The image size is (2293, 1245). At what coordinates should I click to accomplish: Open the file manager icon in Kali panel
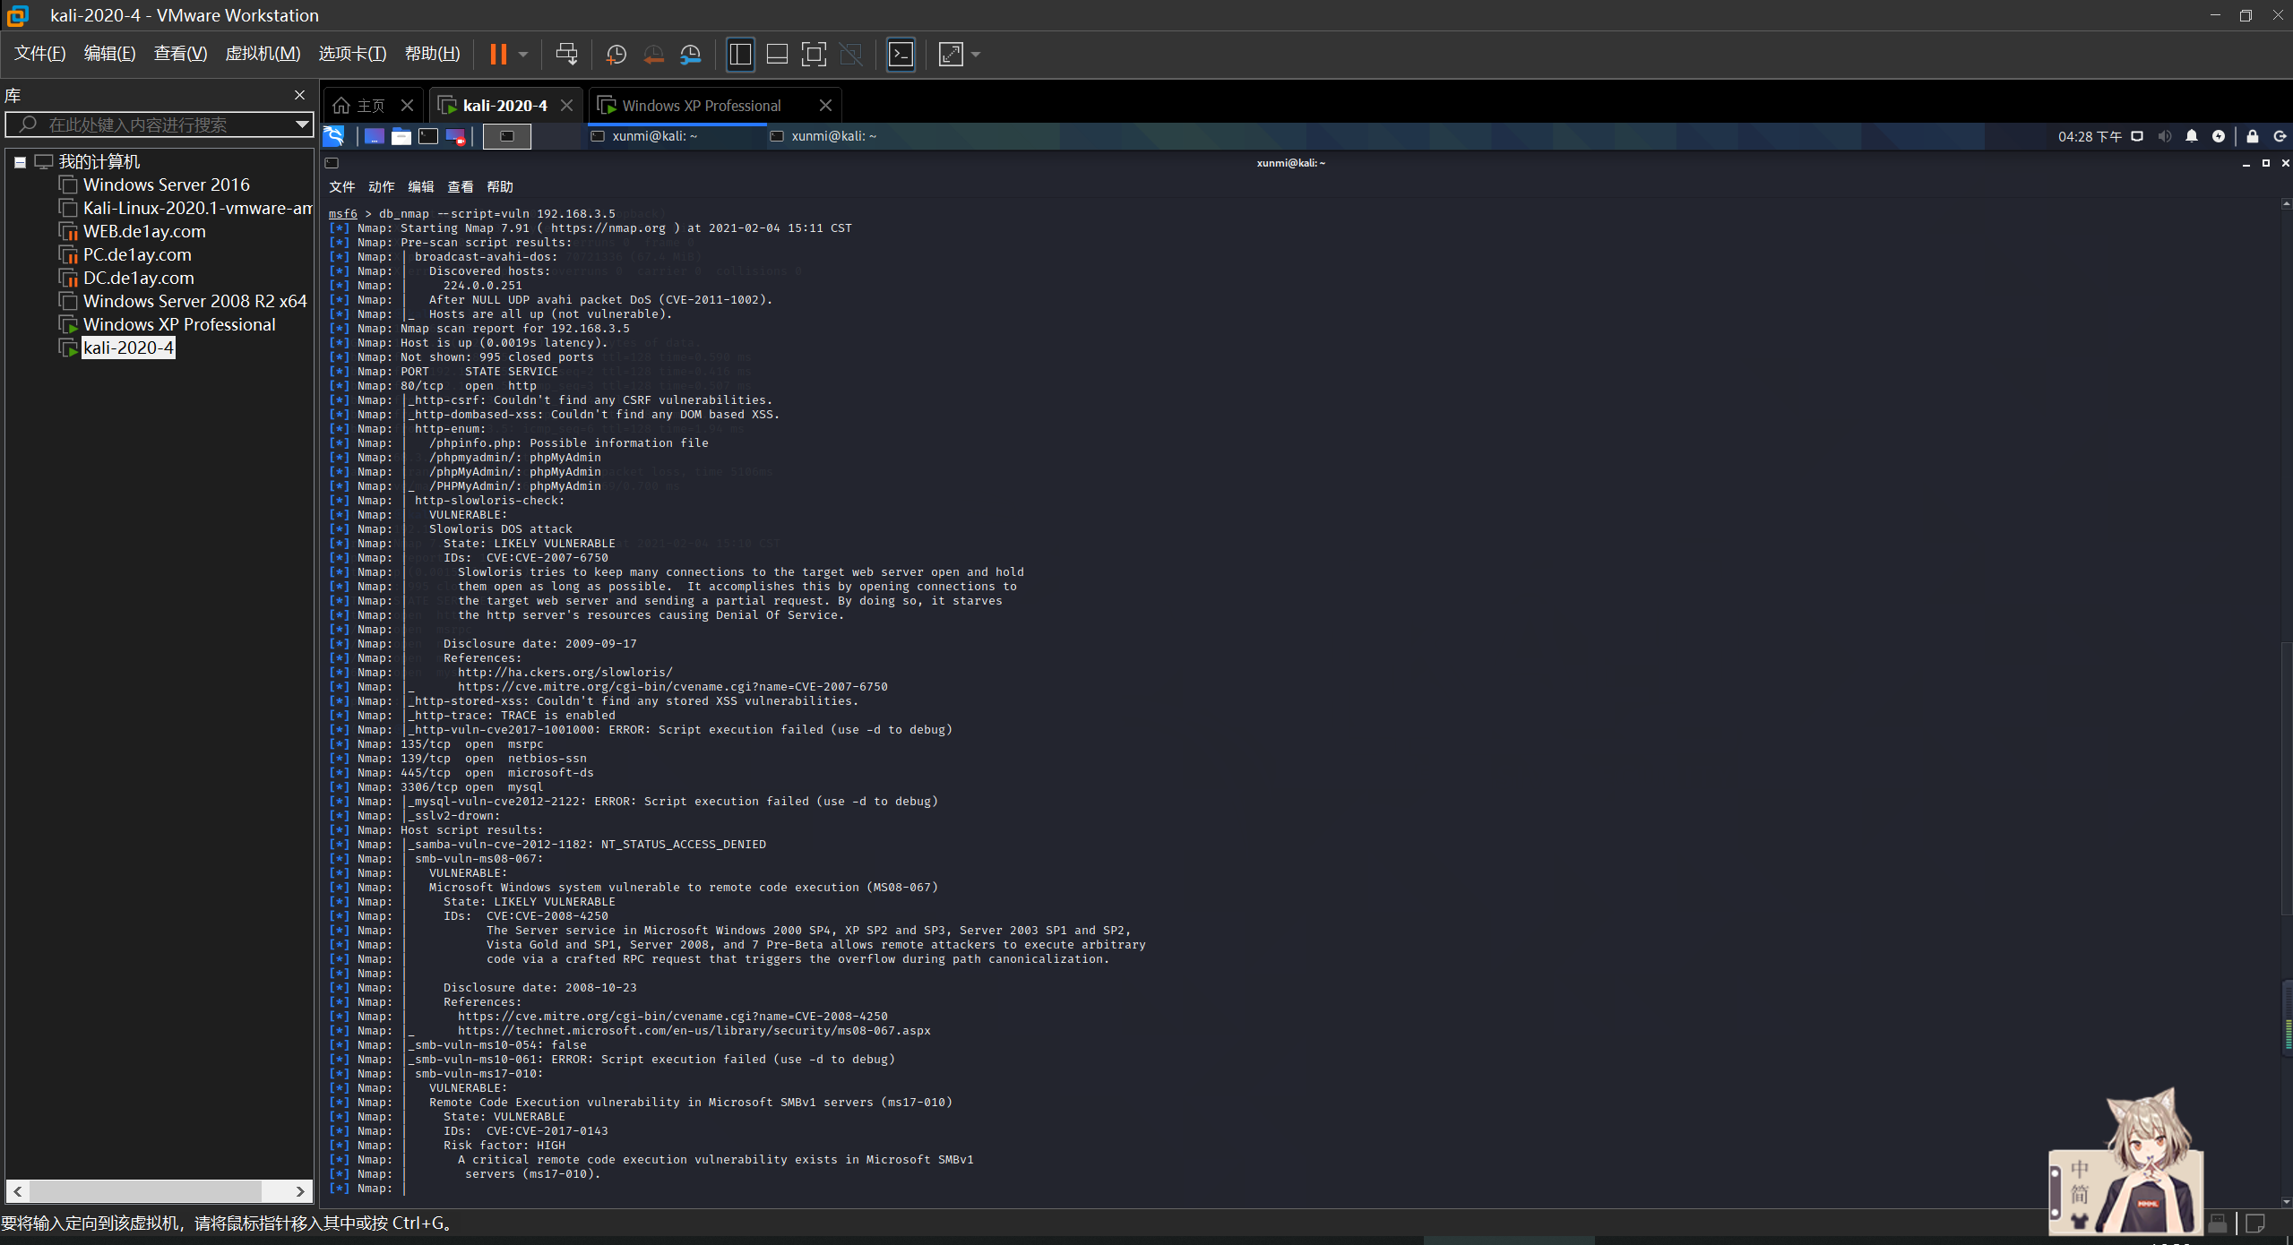[x=401, y=136]
